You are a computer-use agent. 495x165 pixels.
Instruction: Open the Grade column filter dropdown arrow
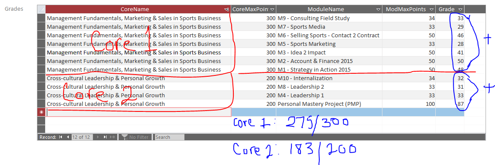point(460,10)
